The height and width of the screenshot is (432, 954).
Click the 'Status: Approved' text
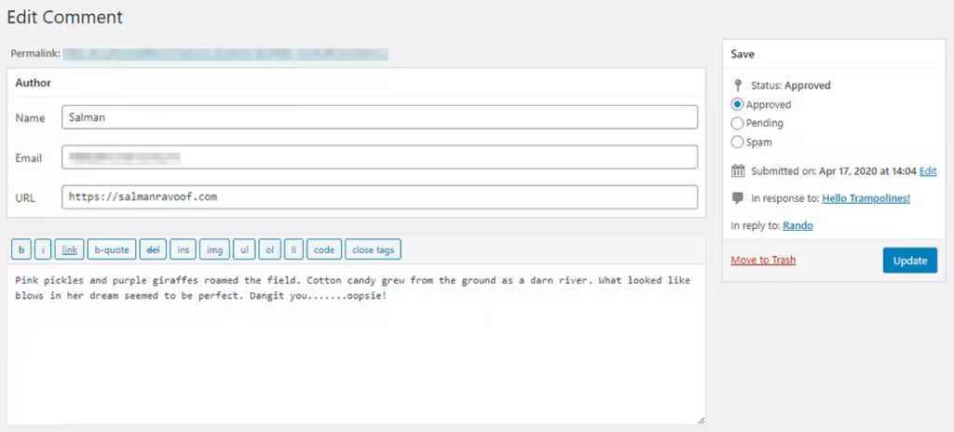(790, 85)
